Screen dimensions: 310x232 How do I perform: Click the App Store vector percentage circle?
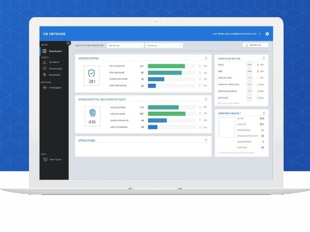[x=250, y=98]
